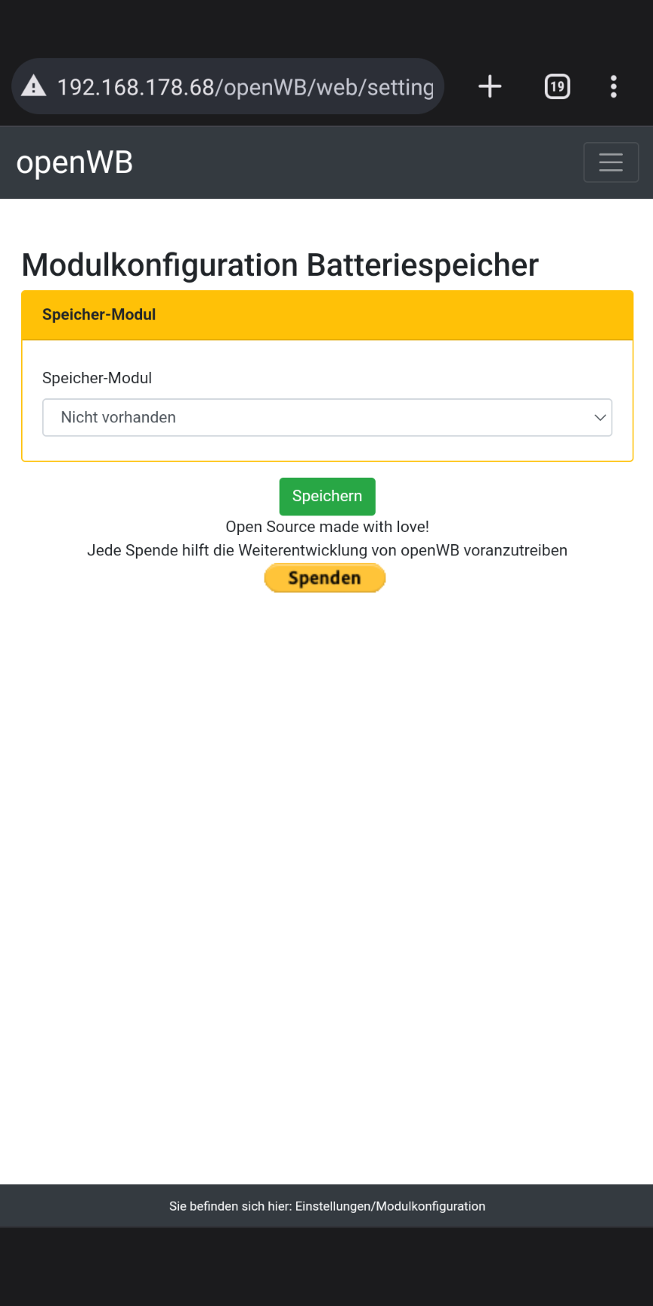Open the browser three-dot menu

tap(613, 86)
